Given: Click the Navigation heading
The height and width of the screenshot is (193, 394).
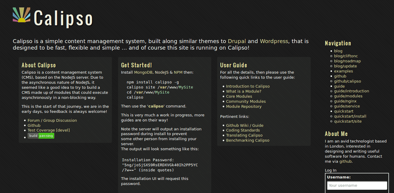Looking at the screenshot, I should point(338,43).
